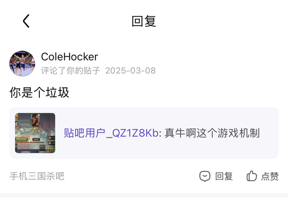This screenshot has width=288, height=201.
Task: Tap the date 2025-03-08
Action: [130, 70]
